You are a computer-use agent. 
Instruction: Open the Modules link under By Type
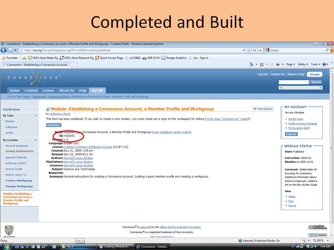(x=10, y=122)
